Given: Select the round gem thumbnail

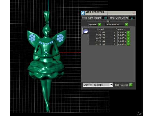Looking at the screenshot, I should point(86,31).
